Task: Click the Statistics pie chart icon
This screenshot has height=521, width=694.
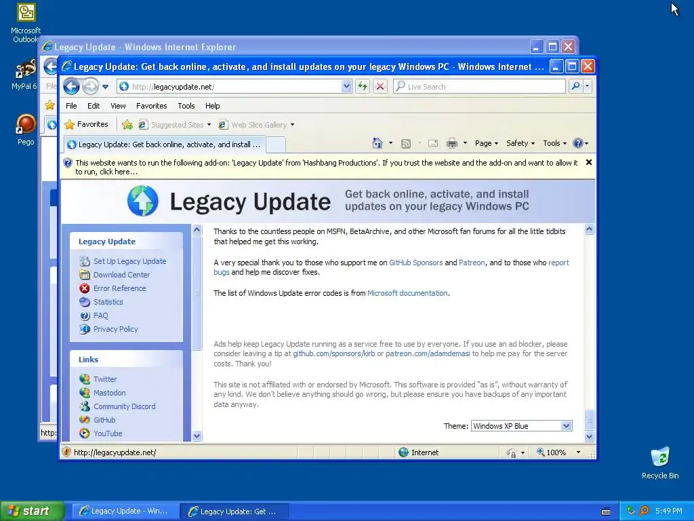Action: pos(85,302)
